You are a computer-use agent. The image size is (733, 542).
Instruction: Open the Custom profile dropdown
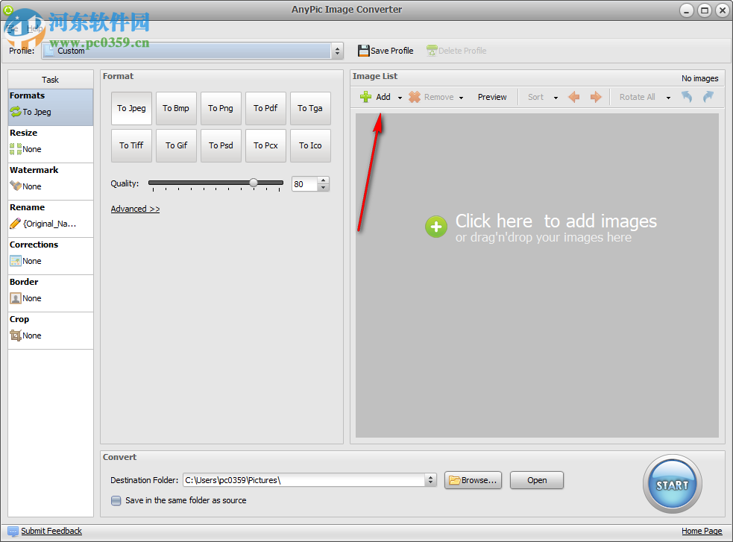click(336, 51)
